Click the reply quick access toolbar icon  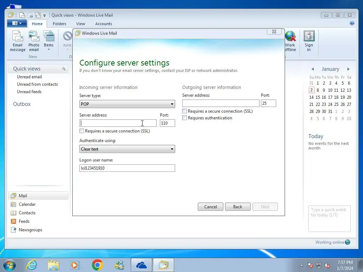30,15
